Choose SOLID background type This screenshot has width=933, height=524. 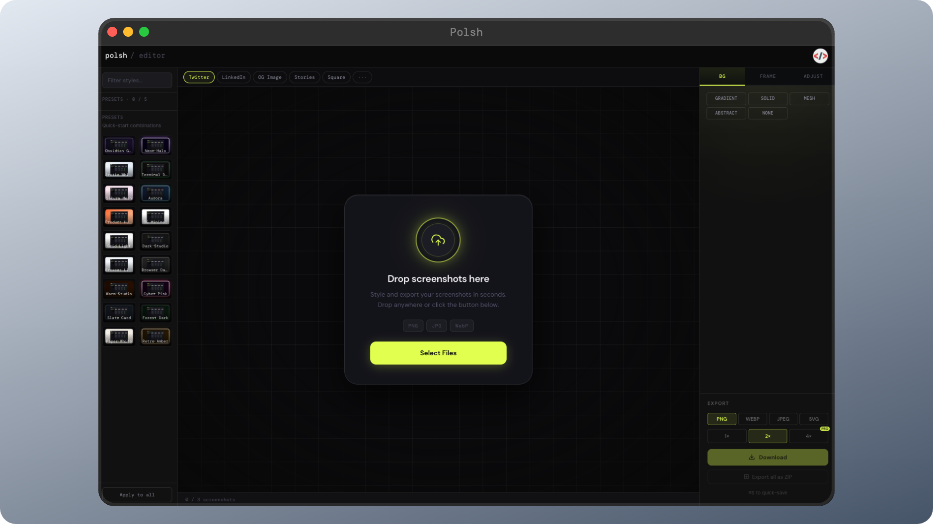[768, 98]
